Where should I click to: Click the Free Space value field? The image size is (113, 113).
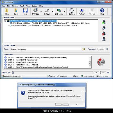(x=101, y=49)
